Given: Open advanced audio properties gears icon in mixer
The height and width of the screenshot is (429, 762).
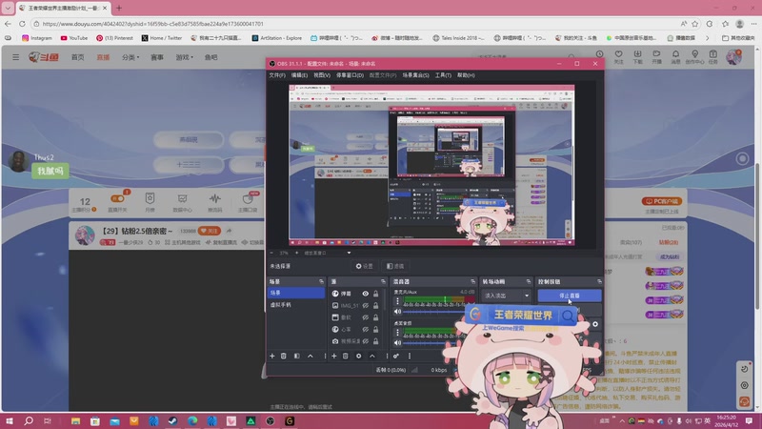Looking at the screenshot, I should (x=396, y=356).
